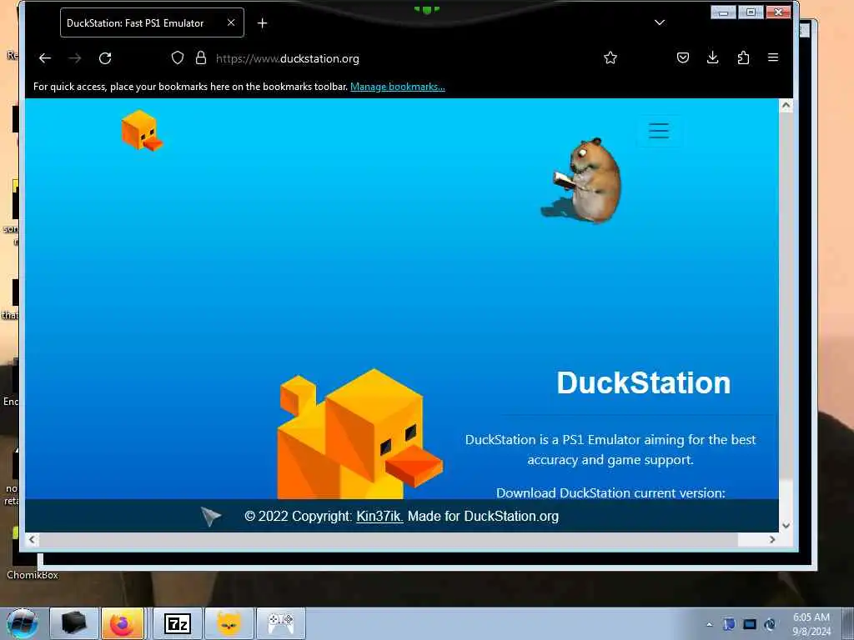View site security padlock details

point(201,57)
